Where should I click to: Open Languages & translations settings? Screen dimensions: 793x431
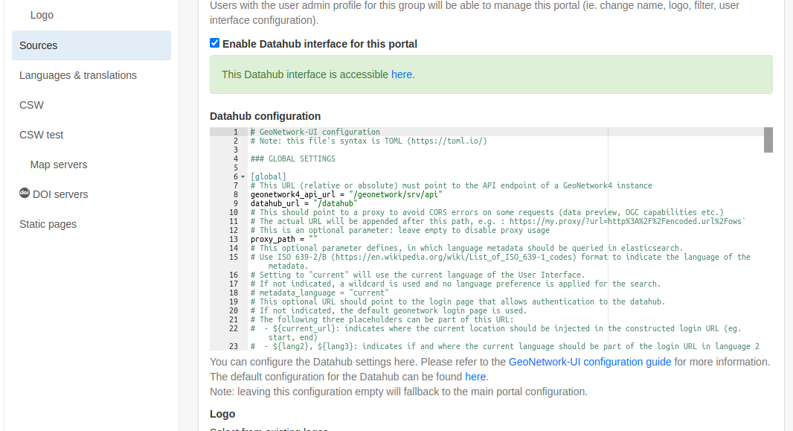pyautogui.click(x=77, y=75)
